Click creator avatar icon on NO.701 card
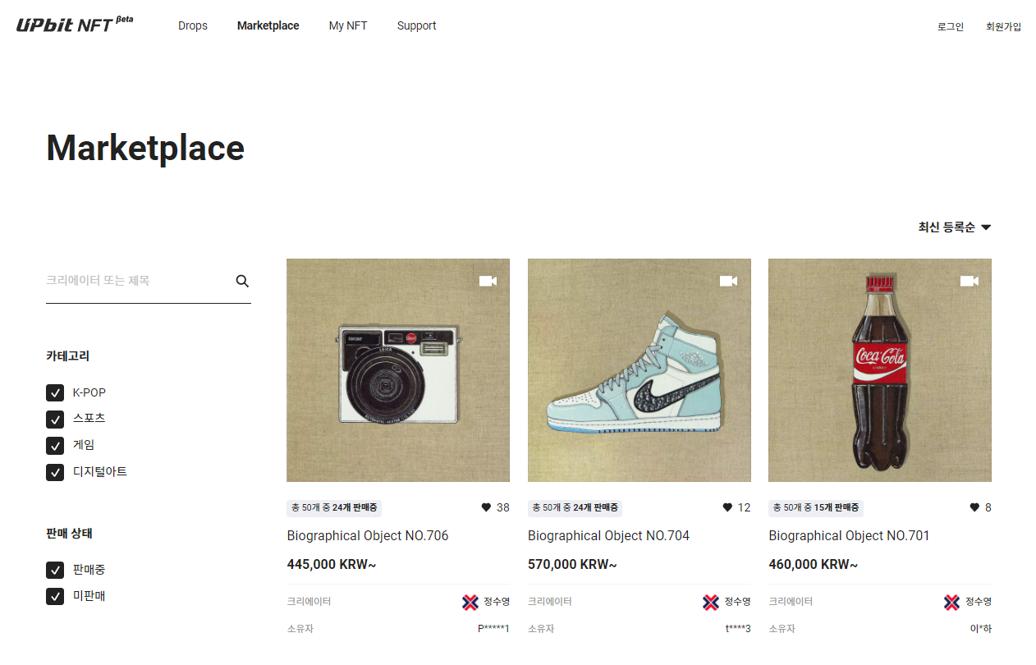The width and height of the screenshot is (1036, 665). click(x=951, y=603)
